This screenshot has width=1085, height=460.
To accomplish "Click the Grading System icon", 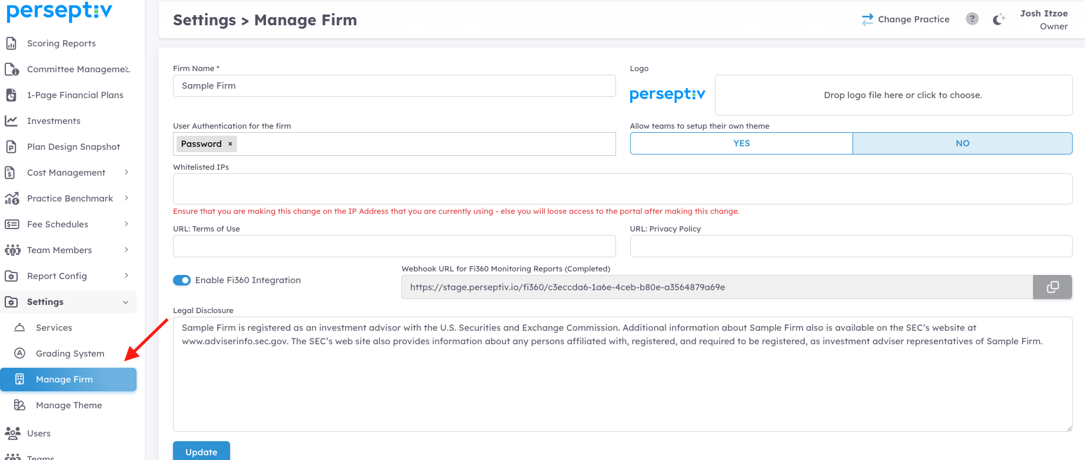I will (20, 354).
